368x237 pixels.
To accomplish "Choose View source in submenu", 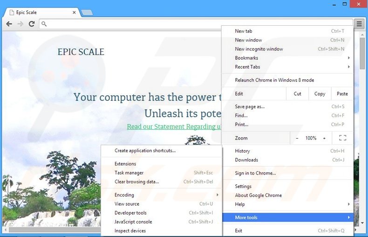I will [162, 203].
